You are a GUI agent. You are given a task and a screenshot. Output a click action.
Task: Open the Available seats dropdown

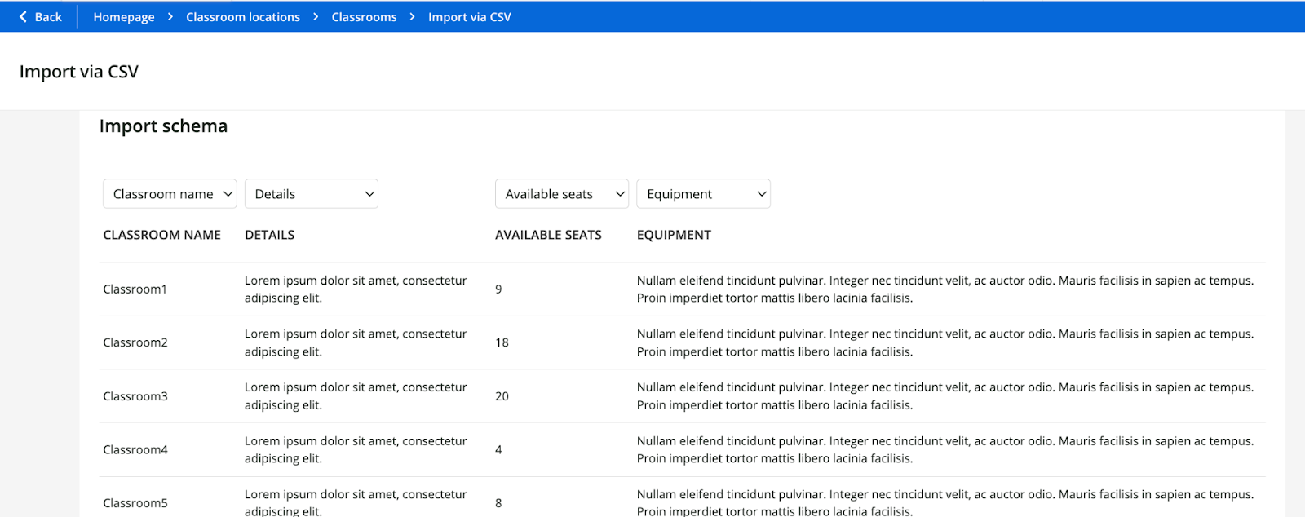(561, 194)
